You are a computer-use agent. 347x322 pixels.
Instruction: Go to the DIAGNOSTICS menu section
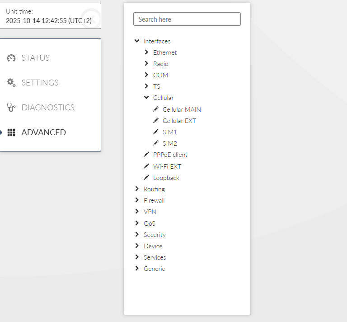(47, 108)
